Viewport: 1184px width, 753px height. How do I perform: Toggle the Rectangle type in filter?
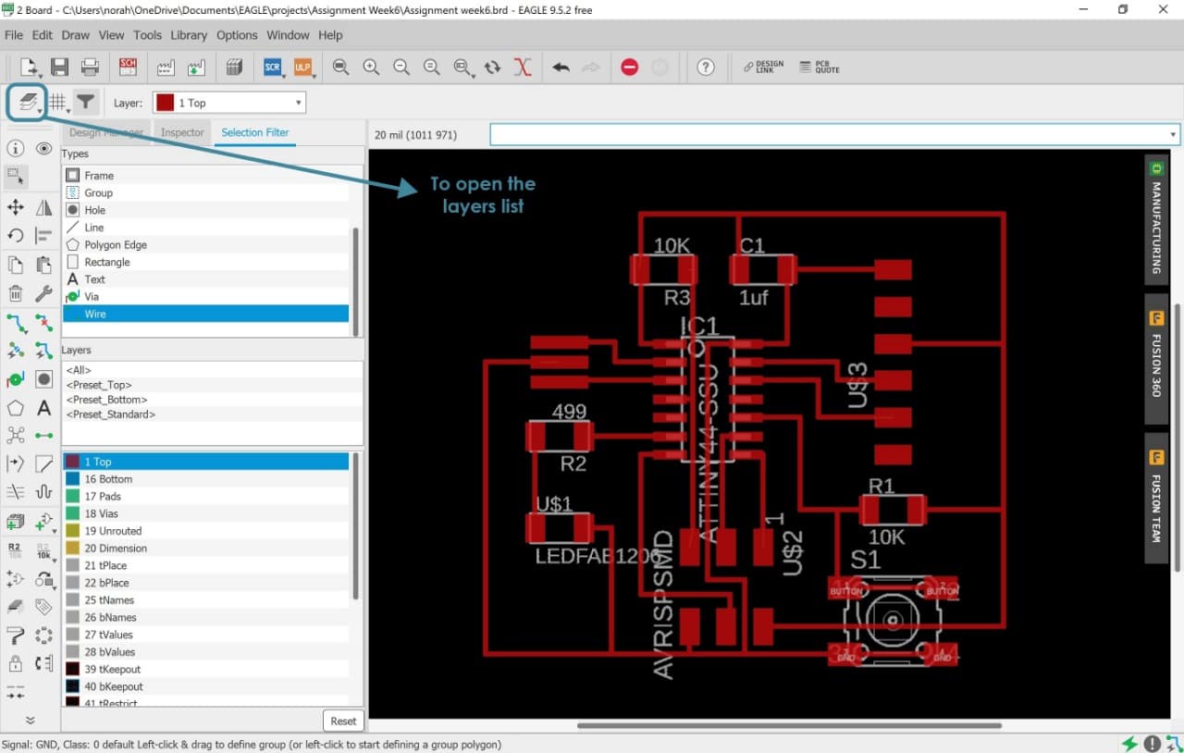[x=205, y=262]
